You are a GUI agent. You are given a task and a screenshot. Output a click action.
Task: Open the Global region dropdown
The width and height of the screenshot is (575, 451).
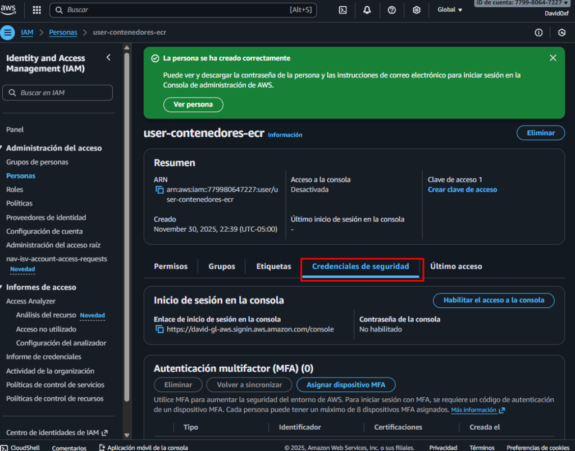point(450,10)
